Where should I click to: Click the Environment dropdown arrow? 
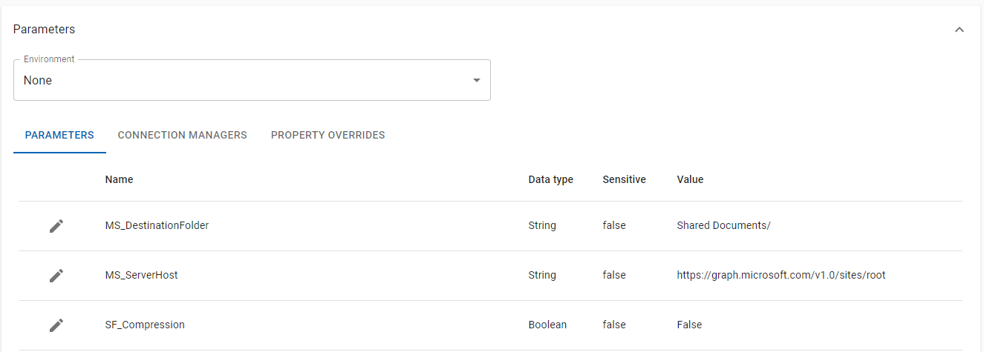(477, 80)
